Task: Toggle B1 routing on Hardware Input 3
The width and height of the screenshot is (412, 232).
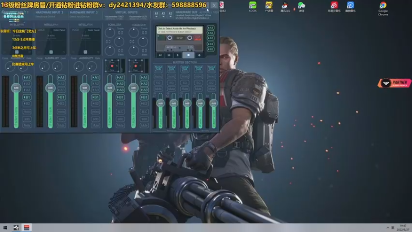Action: (95, 97)
